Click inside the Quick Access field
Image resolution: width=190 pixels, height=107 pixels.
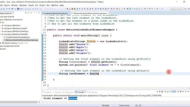pyautogui.click(x=176, y=9)
